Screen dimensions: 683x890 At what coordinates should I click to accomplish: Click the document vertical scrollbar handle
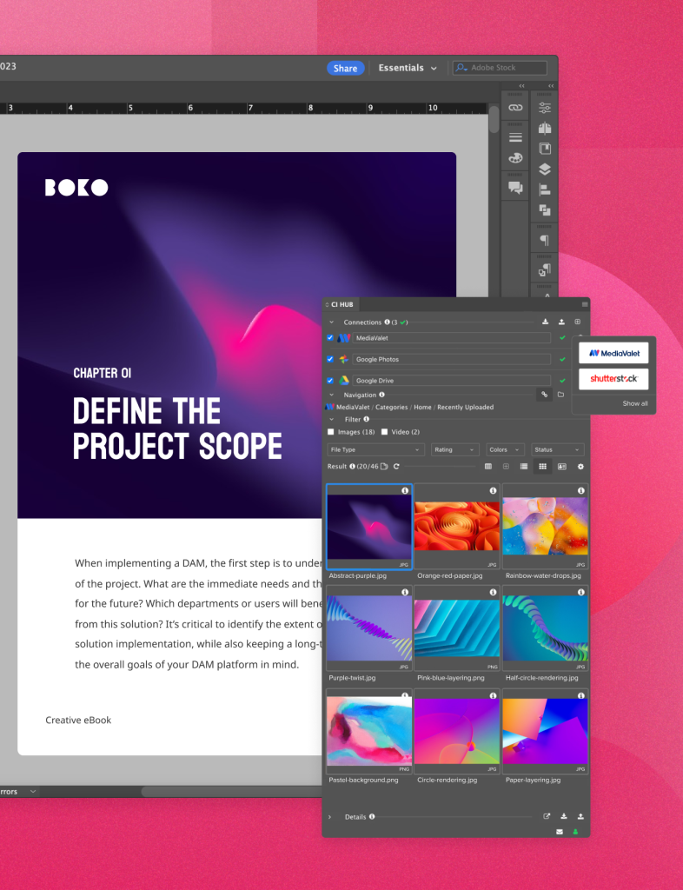pos(494,119)
